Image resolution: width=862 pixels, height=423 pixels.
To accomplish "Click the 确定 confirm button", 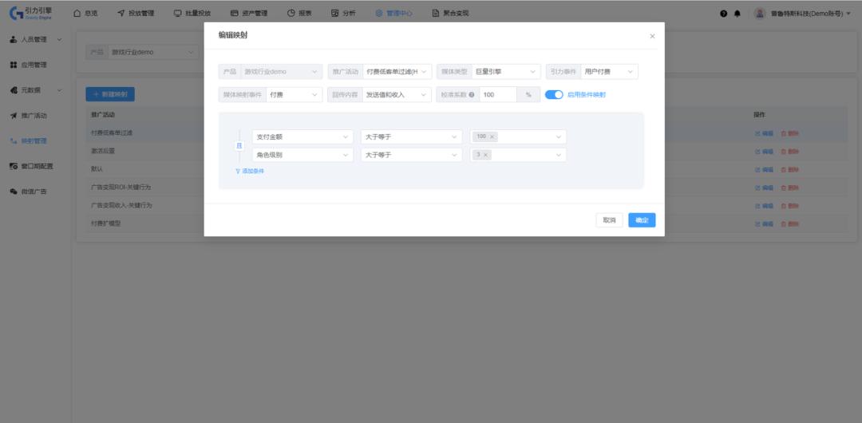I will tap(642, 220).
